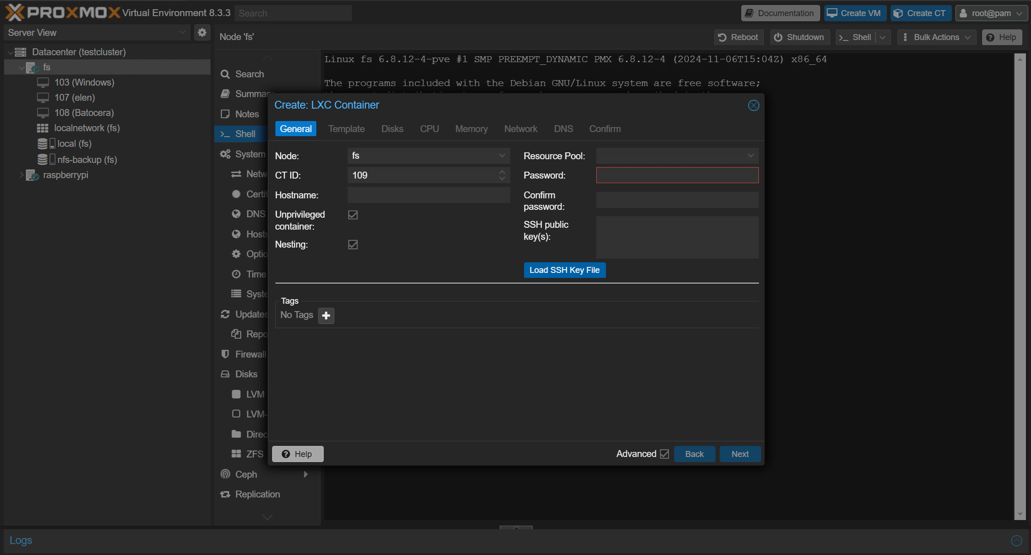The height and width of the screenshot is (555, 1031).
Task: Click the SSH public key text area
Action: 677,237
